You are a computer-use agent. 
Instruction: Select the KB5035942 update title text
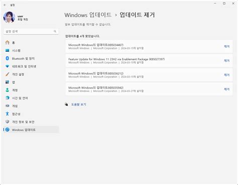click(x=96, y=87)
